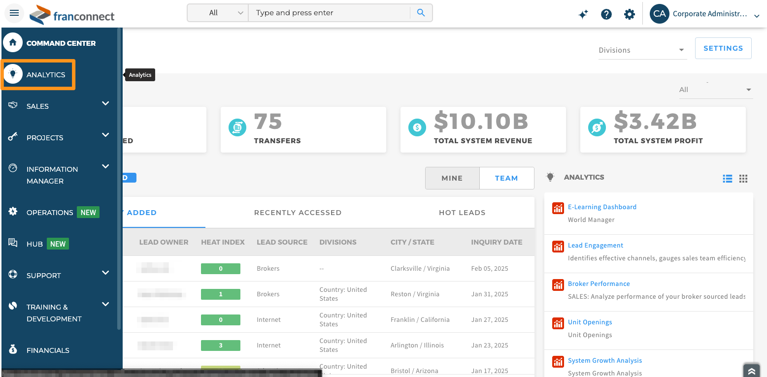Click the SETTINGS button
Image resolution: width=767 pixels, height=377 pixels.
(723, 48)
